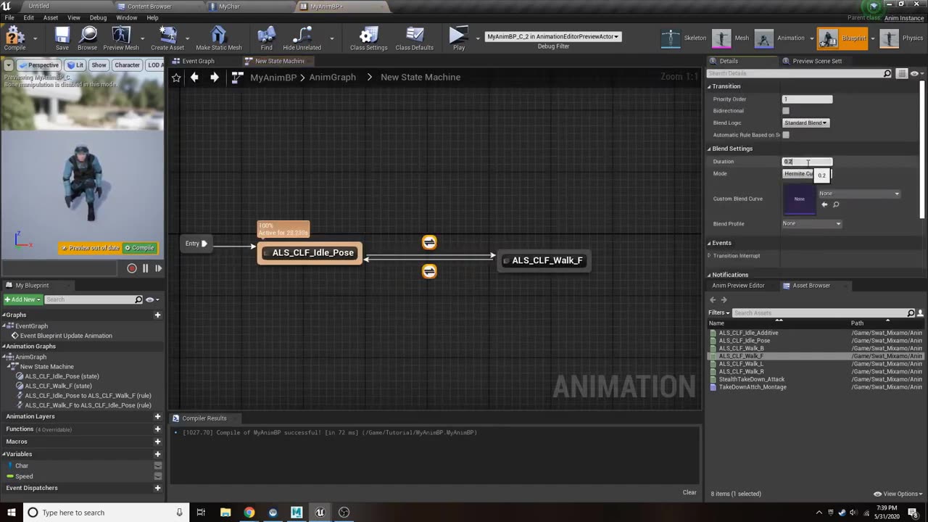Switch to Mesh editor mode
The height and width of the screenshot is (522, 928).
[731, 38]
